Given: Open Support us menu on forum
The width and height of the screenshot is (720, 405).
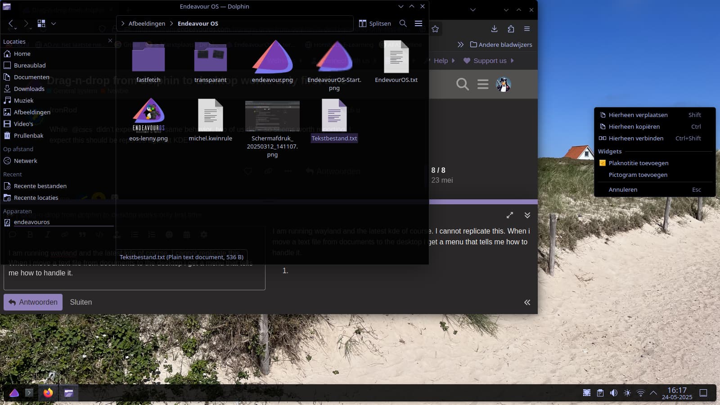Looking at the screenshot, I should tap(488, 61).
